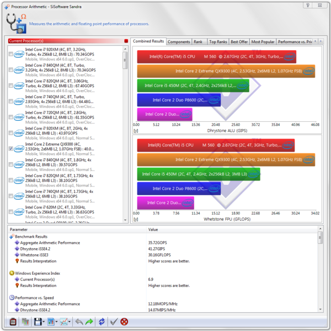Click the help question mark button in title bar
Viewport: 331px width, 331px height.
click(x=308, y=5)
